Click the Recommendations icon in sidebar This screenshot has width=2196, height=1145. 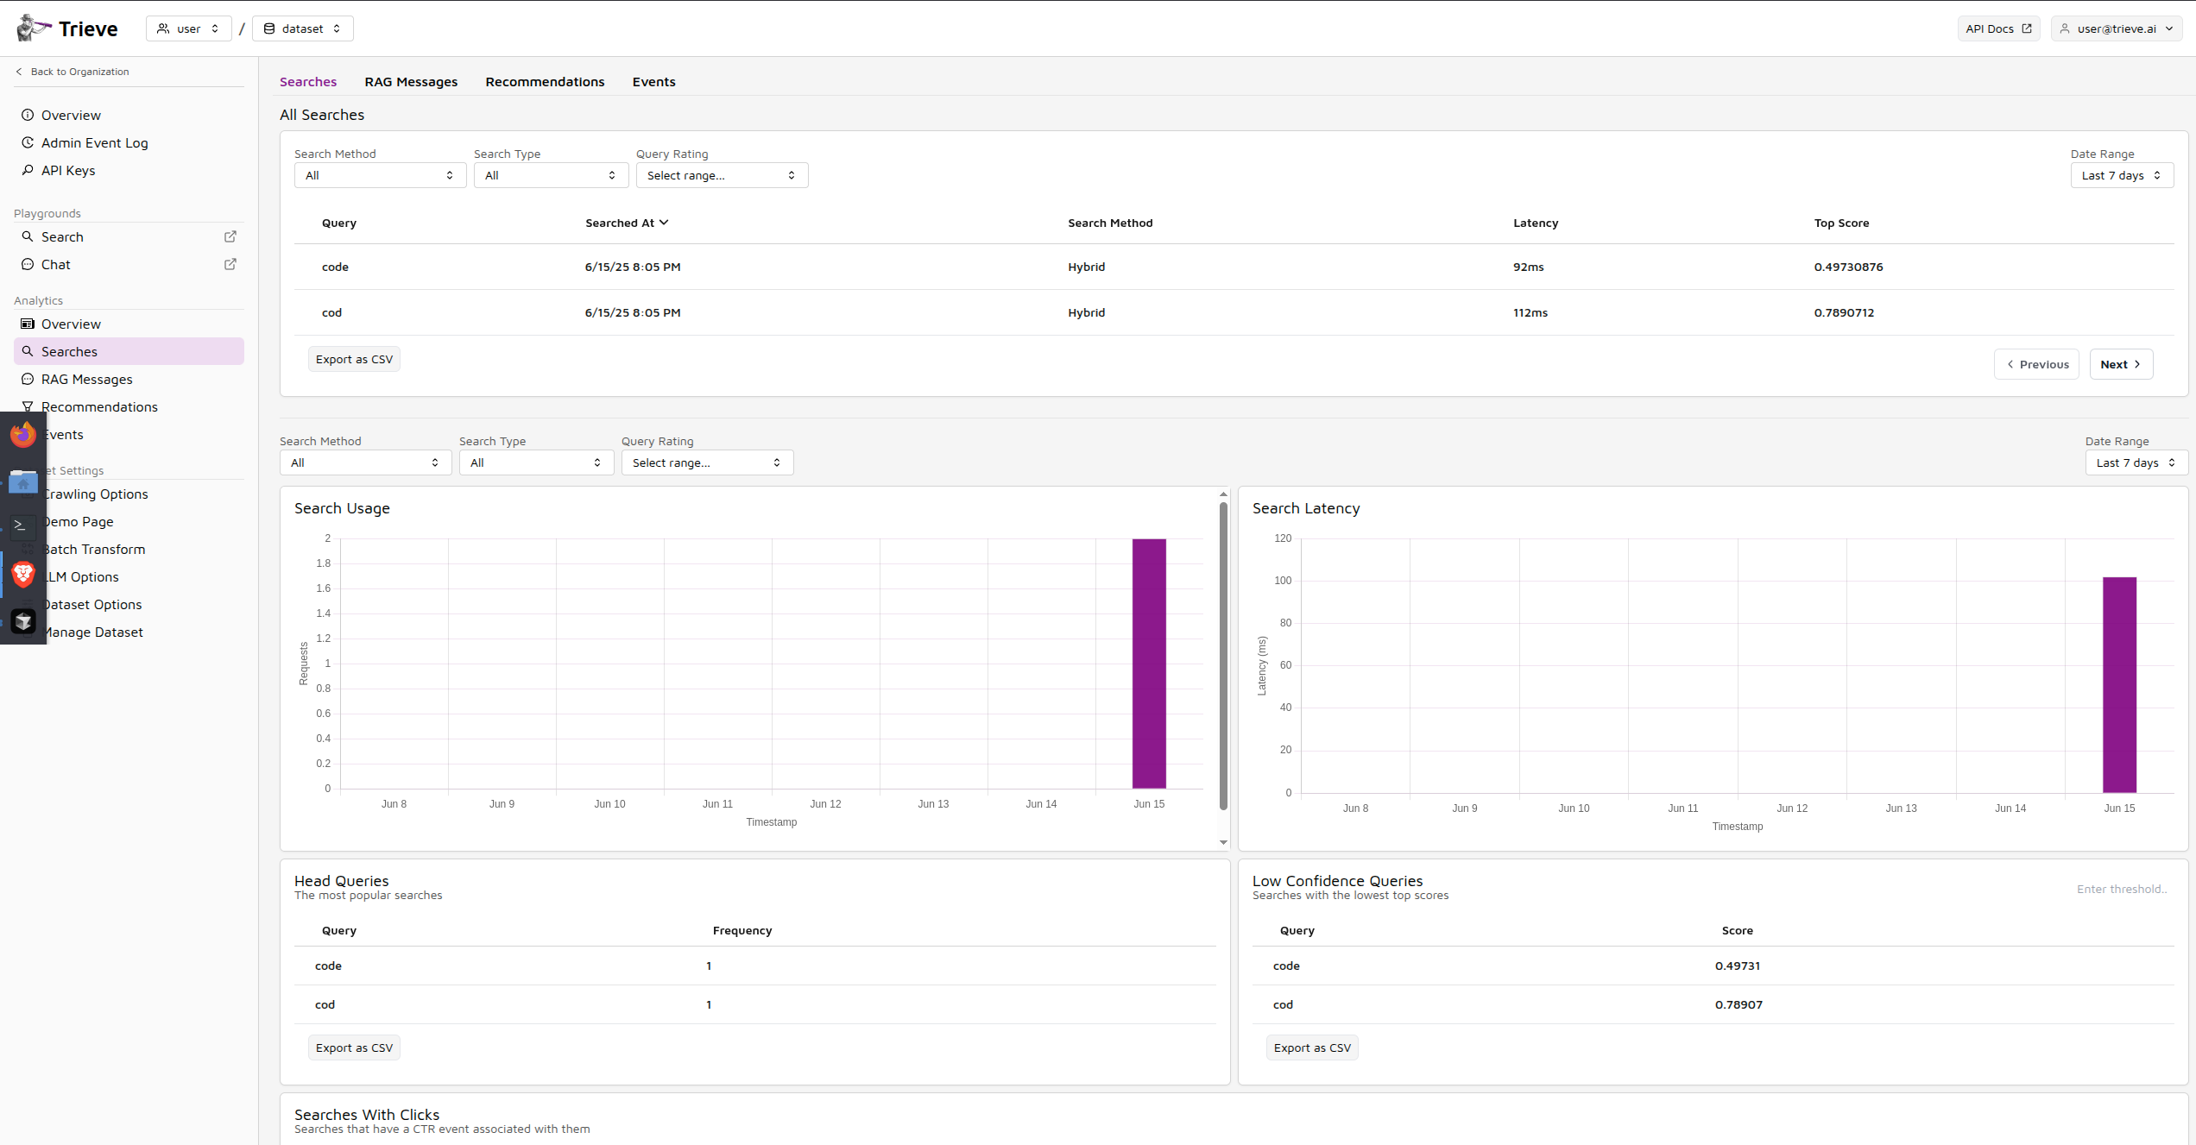pyautogui.click(x=28, y=406)
